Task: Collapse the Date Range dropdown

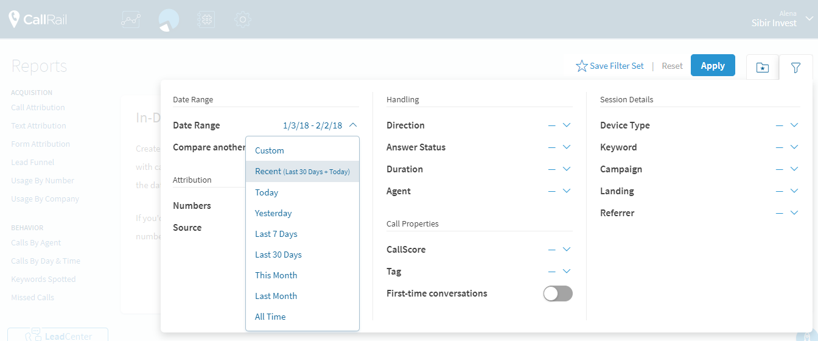Action: (x=353, y=125)
